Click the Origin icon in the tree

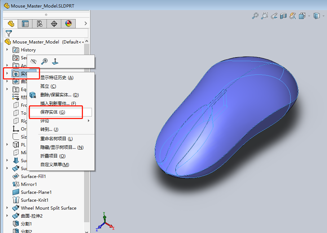point(16,129)
